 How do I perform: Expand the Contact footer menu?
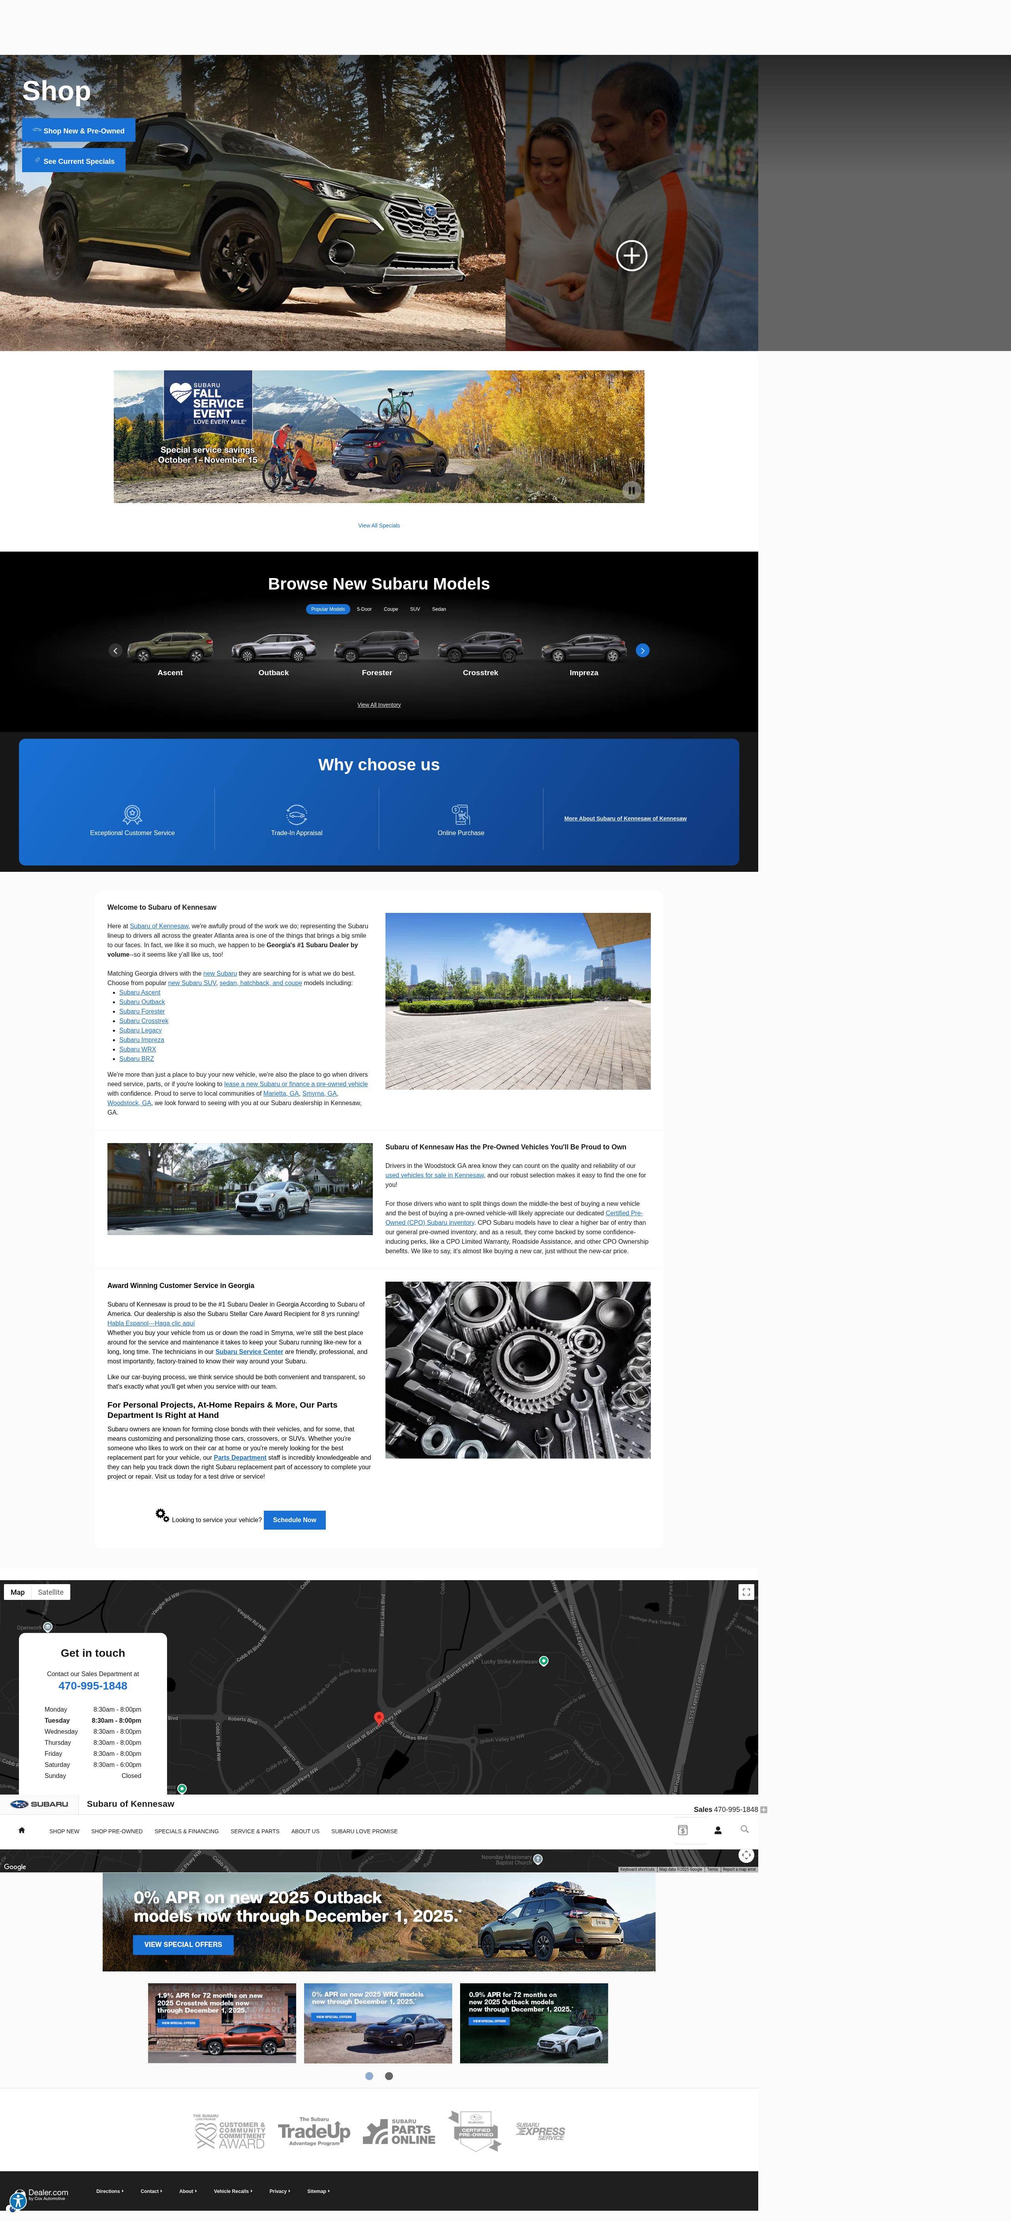(151, 2191)
